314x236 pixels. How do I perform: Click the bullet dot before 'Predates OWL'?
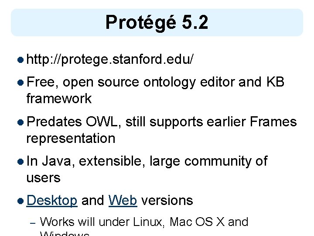(x=20, y=122)
